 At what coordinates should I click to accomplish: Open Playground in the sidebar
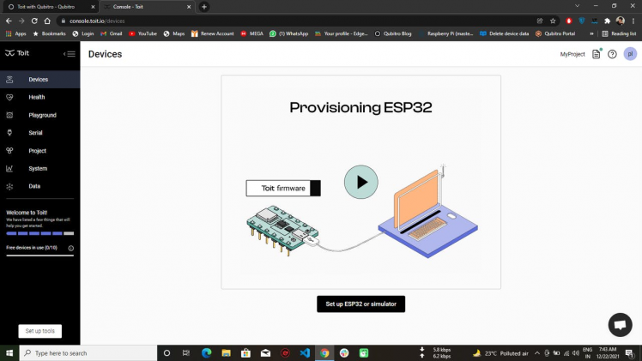click(x=39, y=115)
